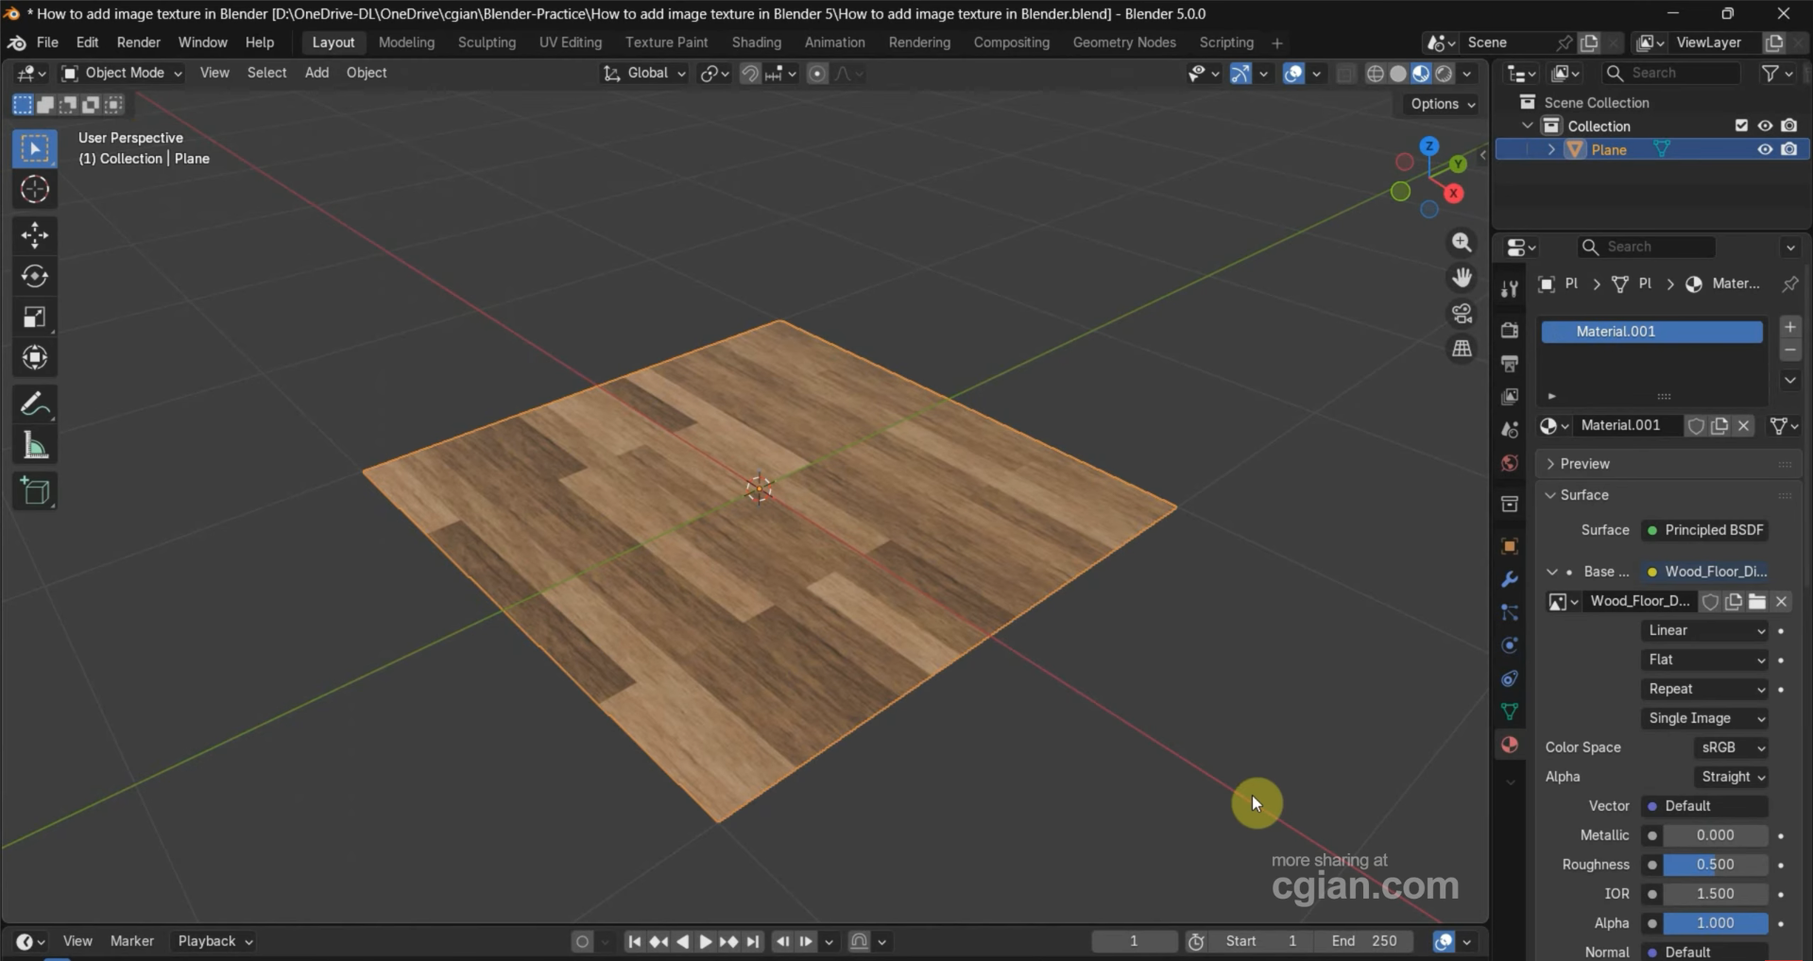Select the Annotate tool

[35, 404]
